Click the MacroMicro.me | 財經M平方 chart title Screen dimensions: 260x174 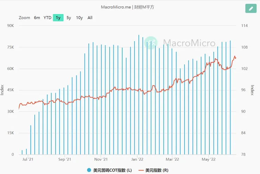pyautogui.click(x=128, y=7)
